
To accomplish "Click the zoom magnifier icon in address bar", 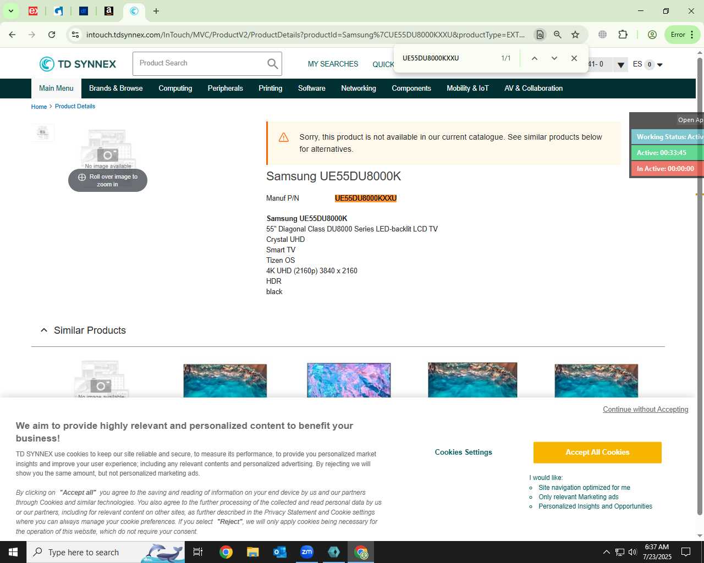I will [558, 35].
